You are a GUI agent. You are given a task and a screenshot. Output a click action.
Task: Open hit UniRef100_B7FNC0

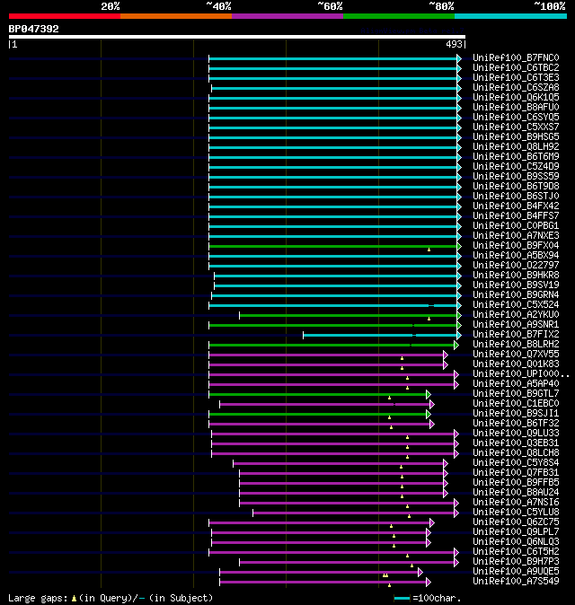click(x=516, y=57)
